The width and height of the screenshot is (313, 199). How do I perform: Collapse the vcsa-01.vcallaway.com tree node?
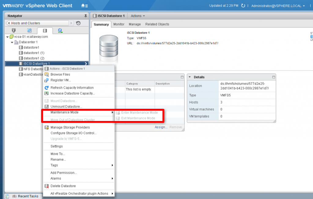pyautogui.click(x=7, y=37)
